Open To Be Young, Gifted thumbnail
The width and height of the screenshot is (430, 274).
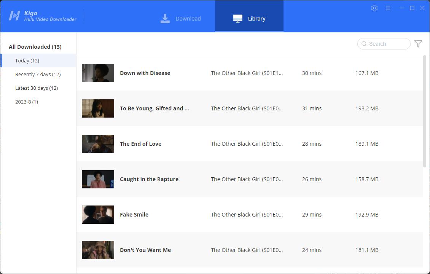click(98, 108)
